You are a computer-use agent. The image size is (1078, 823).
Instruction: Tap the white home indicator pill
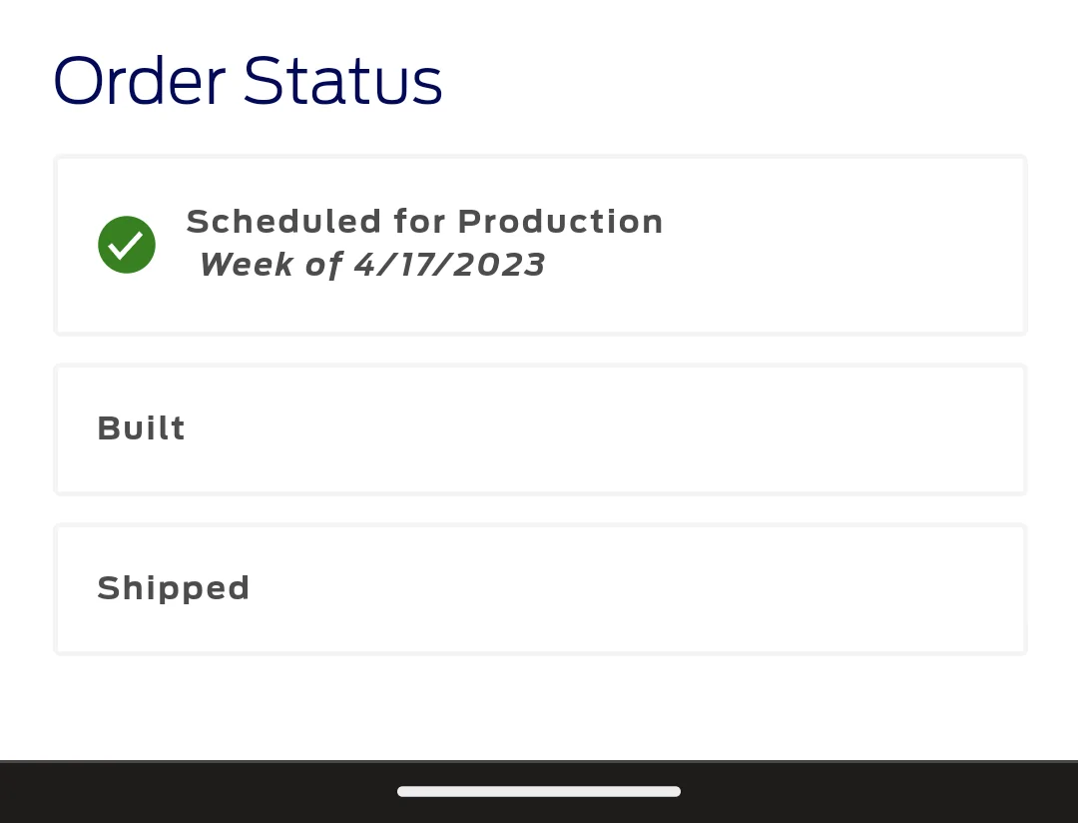[539, 791]
